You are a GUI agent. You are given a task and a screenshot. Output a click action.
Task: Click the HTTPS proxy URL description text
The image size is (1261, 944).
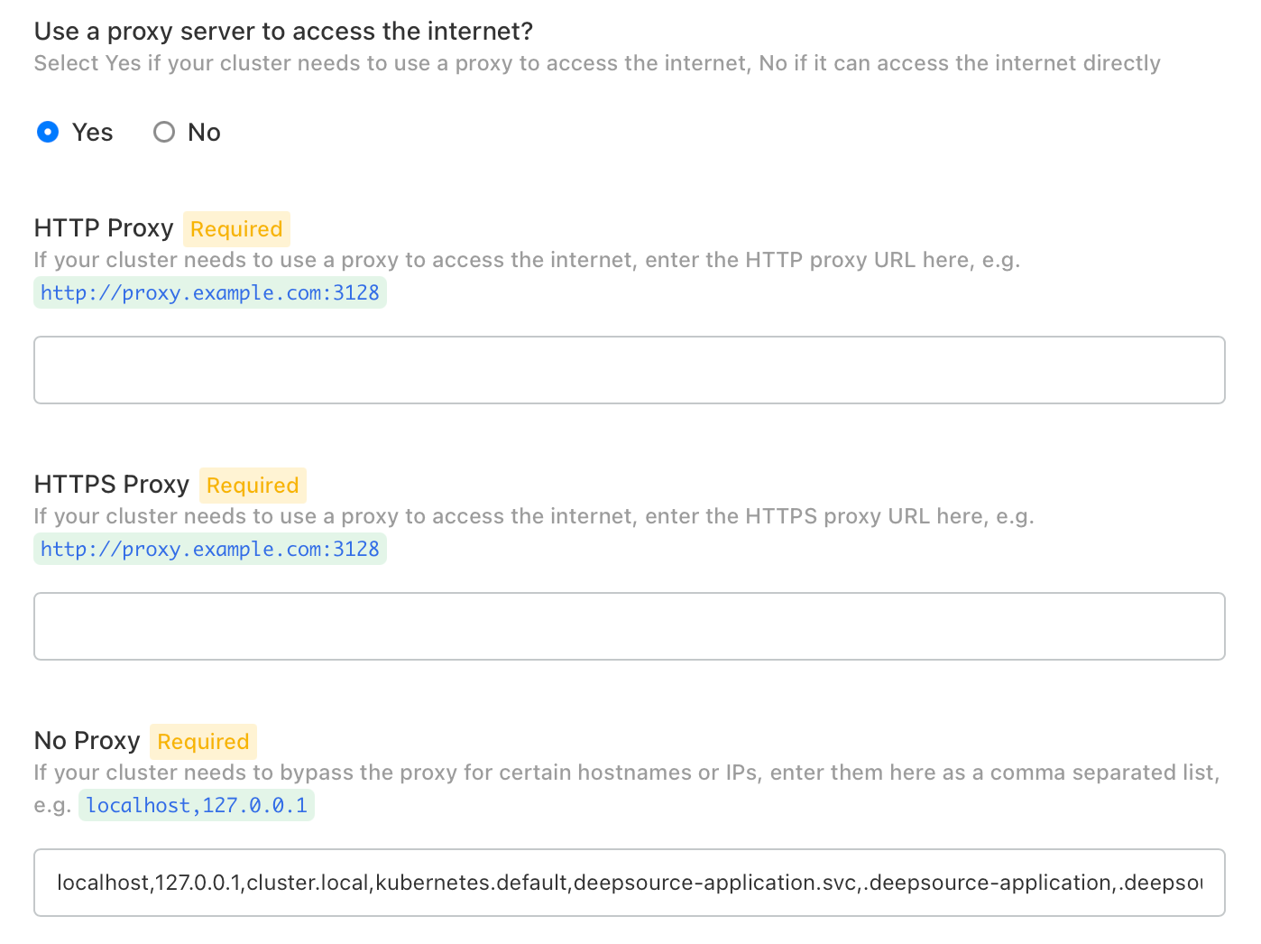click(x=533, y=516)
